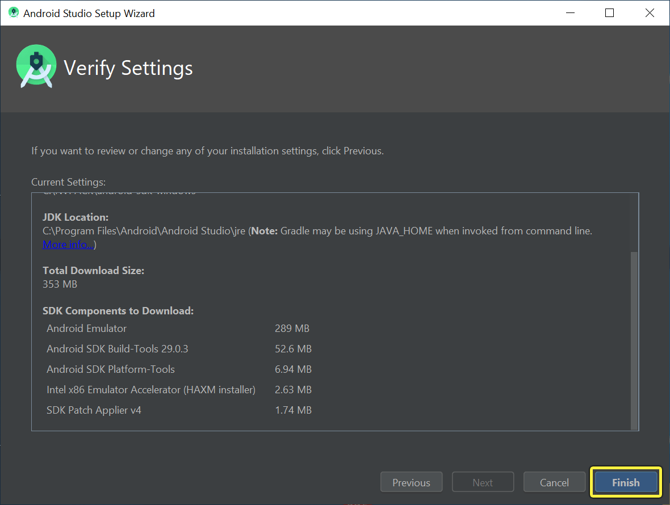Select the Android SDK Build-Tools 29.0.3 row

(x=117, y=348)
